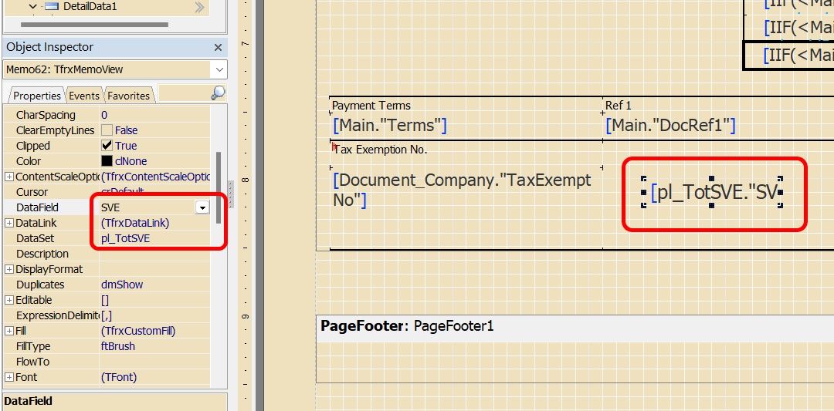Collapse the DetailData1 tree node

click(x=32, y=7)
